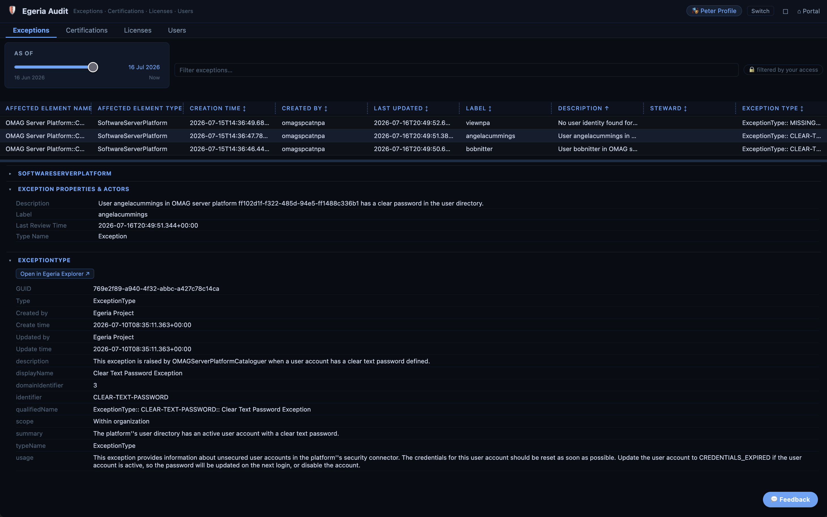The width and height of the screenshot is (827, 517).
Task: Click the GUID value 769e2f89-a940-4f32-abbc-a427c78c14ca
Action: 156,289
